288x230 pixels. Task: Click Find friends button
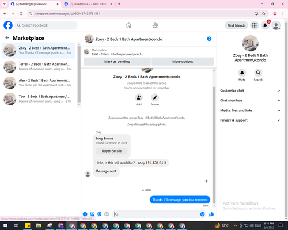click(236, 25)
